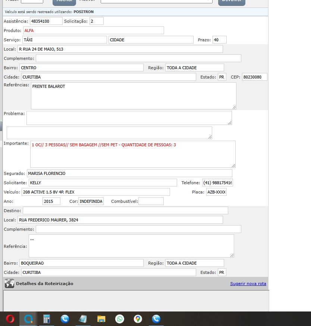The image size is (311, 326).
Task: Click the empty Problema text area
Action: pyautogui.click(x=129, y=118)
